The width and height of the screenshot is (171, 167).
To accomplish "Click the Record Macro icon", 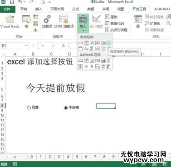I will pos(36,17).
